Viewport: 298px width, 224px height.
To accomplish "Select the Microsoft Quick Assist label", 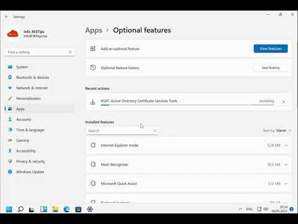I will pyautogui.click(x=119, y=184).
